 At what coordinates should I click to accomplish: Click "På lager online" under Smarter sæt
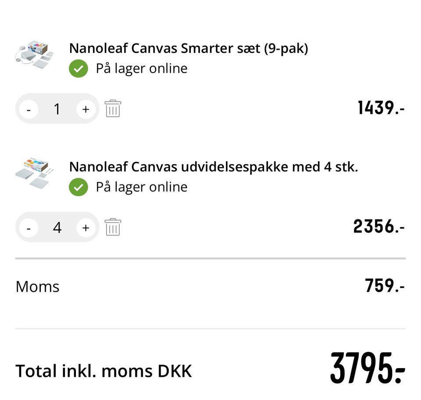pyautogui.click(x=142, y=69)
